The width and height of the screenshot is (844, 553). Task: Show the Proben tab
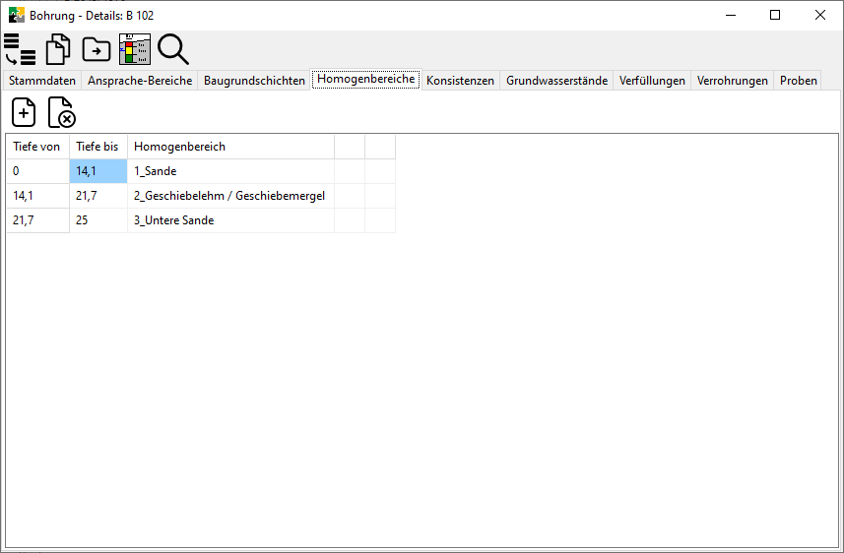[x=799, y=81]
